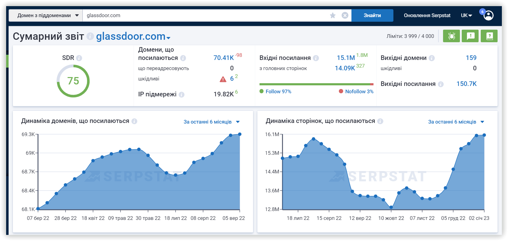Open the 70.41K referring domains link
This screenshot has width=508, height=241.
click(224, 58)
